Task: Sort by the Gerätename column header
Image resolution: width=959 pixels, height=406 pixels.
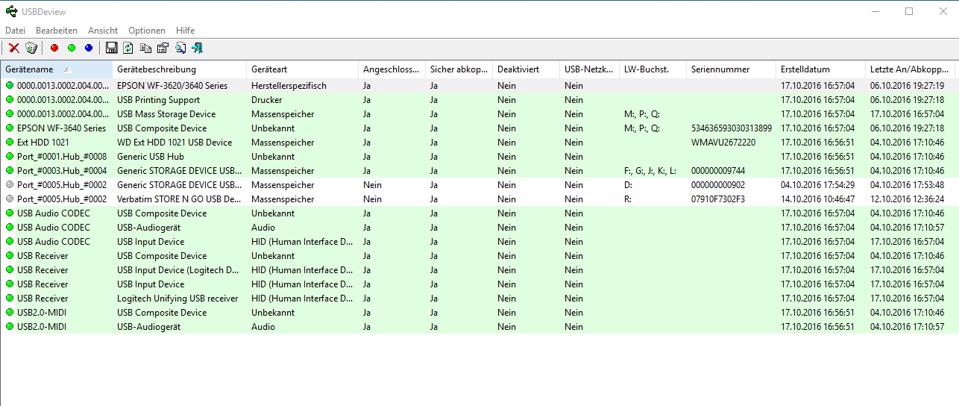Action: tap(56, 69)
